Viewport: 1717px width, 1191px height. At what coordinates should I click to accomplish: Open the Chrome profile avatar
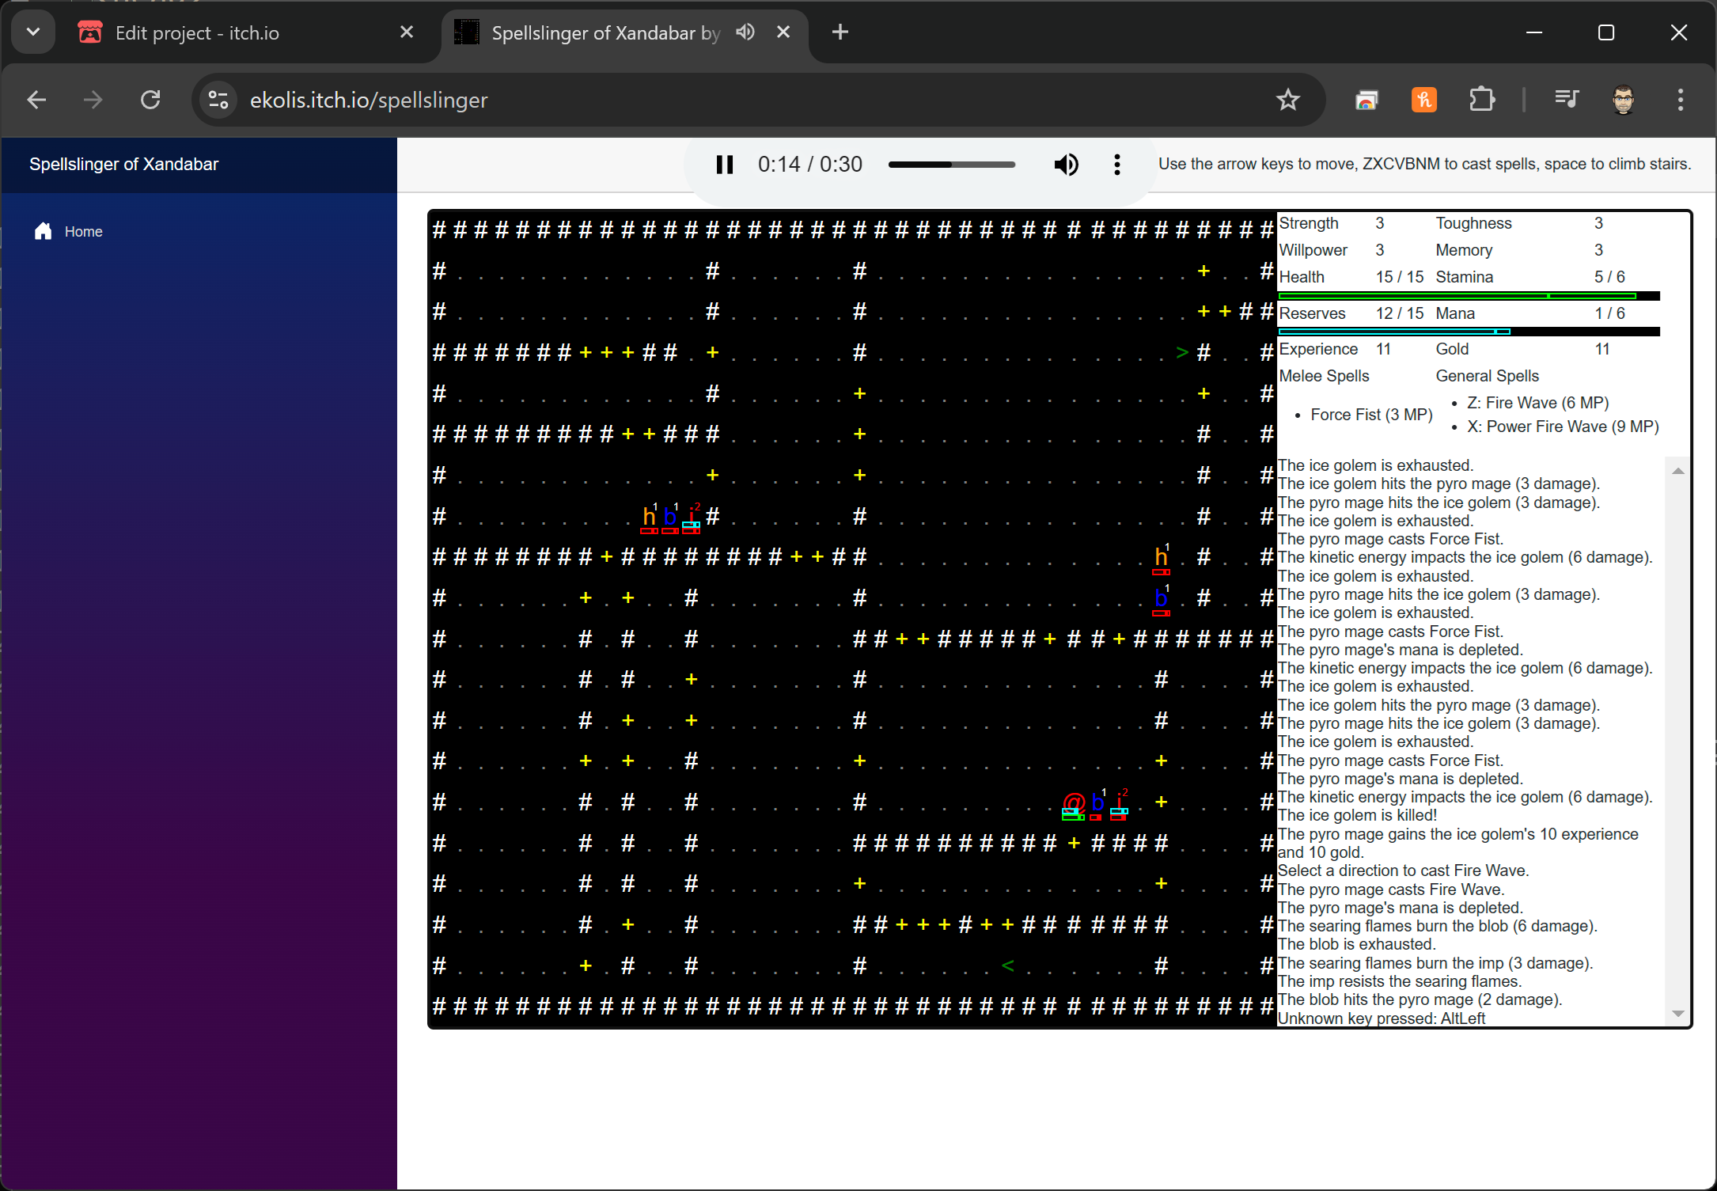1623,100
